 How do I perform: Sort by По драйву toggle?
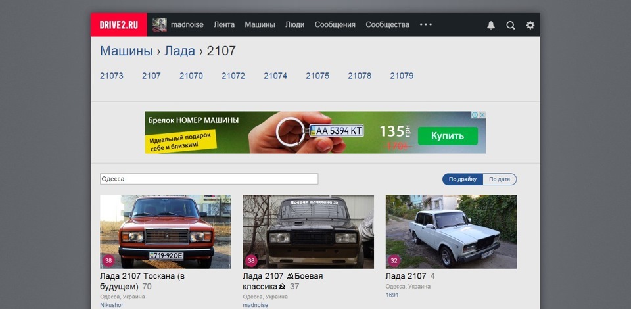point(463,179)
